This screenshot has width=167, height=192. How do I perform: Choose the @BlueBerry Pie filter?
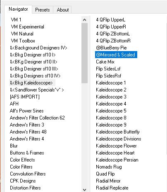click(x=111, y=48)
